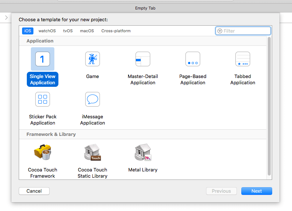Choose the Sticker Pack Application icon
Viewport: 292px width, 211px height.
[x=43, y=99]
